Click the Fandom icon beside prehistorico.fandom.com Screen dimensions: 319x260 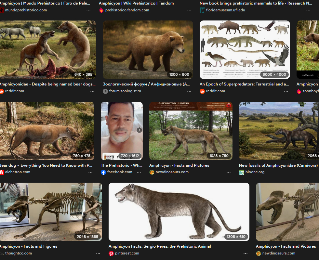(101, 10)
